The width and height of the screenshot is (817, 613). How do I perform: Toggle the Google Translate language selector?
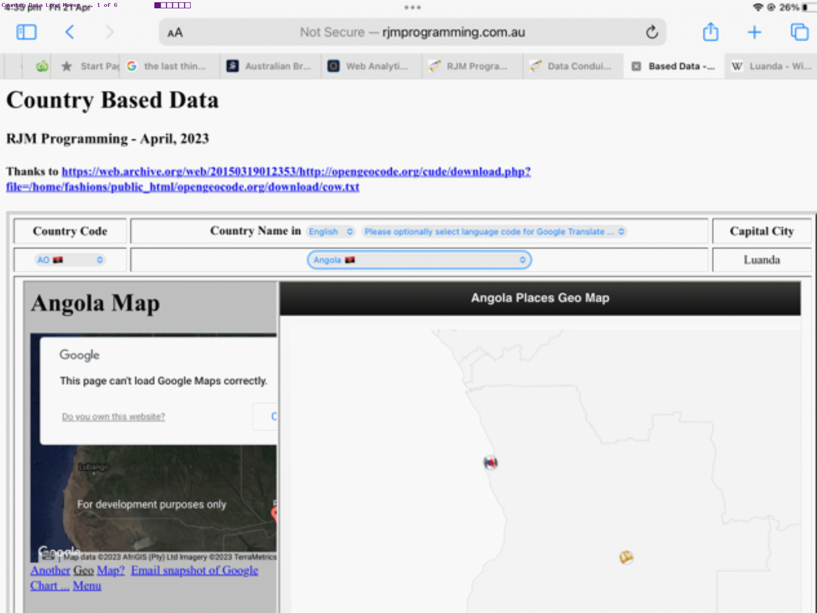click(x=493, y=231)
